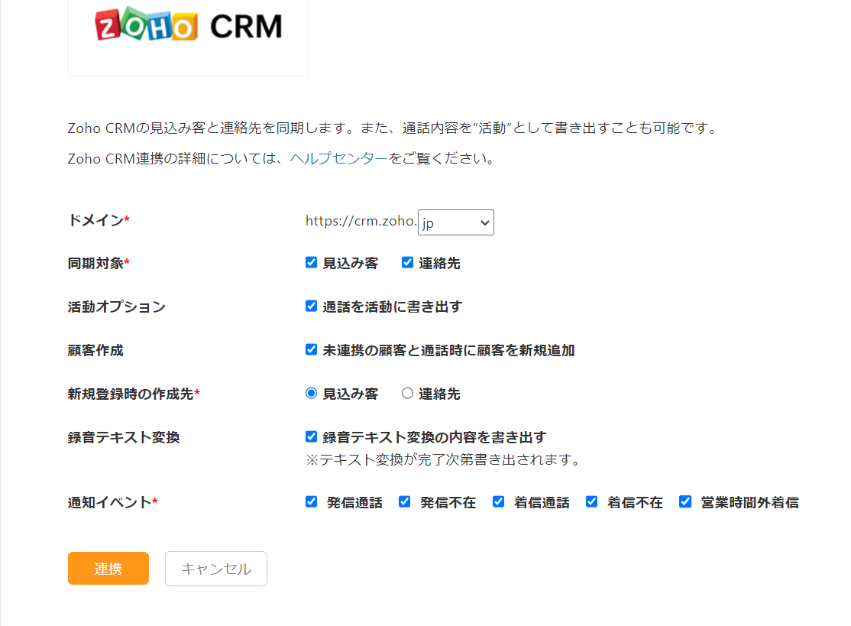This screenshot has height=626, width=851.
Task: Click the 顧客作成 field label
Action: tap(95, 350)
